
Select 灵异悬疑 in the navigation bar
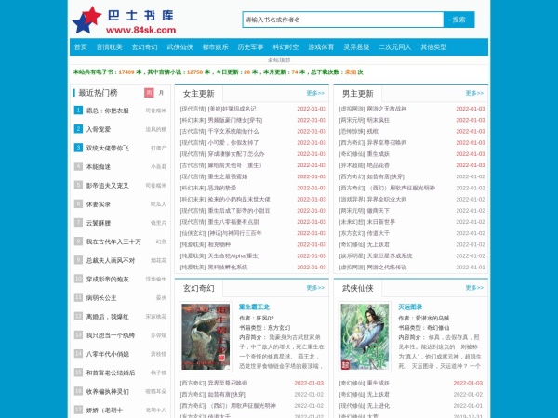pos(359,46)
